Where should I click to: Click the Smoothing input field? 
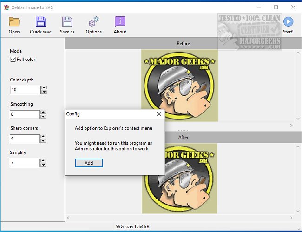[25, 114]
